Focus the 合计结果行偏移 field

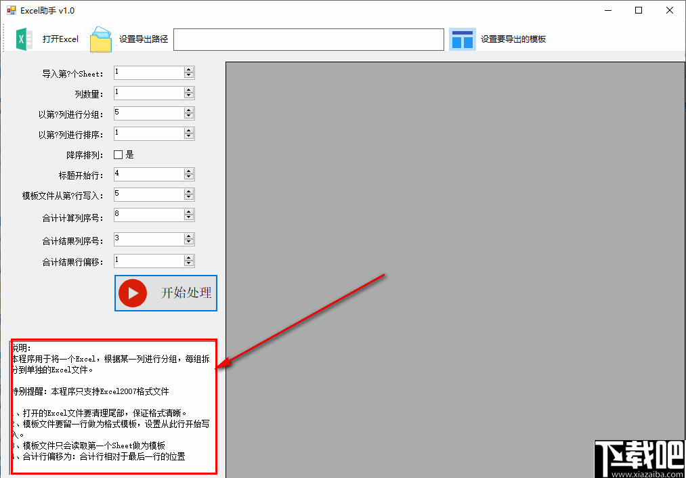(149, 261)
